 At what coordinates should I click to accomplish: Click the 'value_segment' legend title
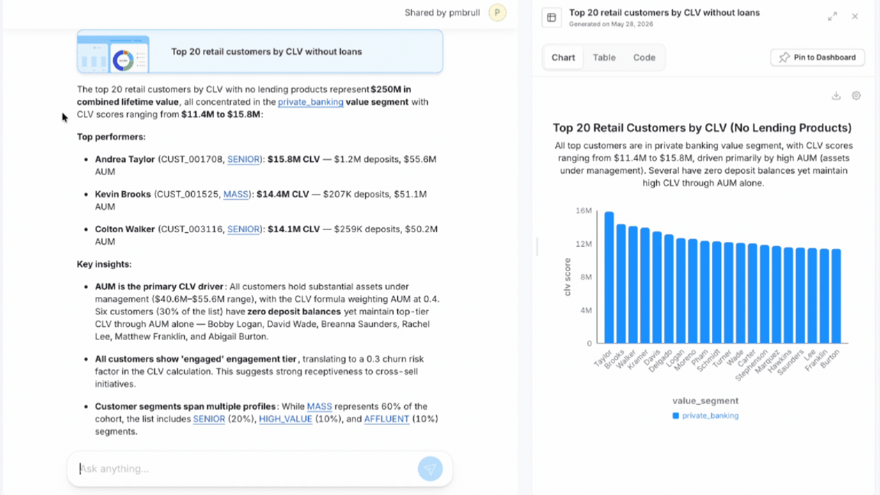click(706, 401)
